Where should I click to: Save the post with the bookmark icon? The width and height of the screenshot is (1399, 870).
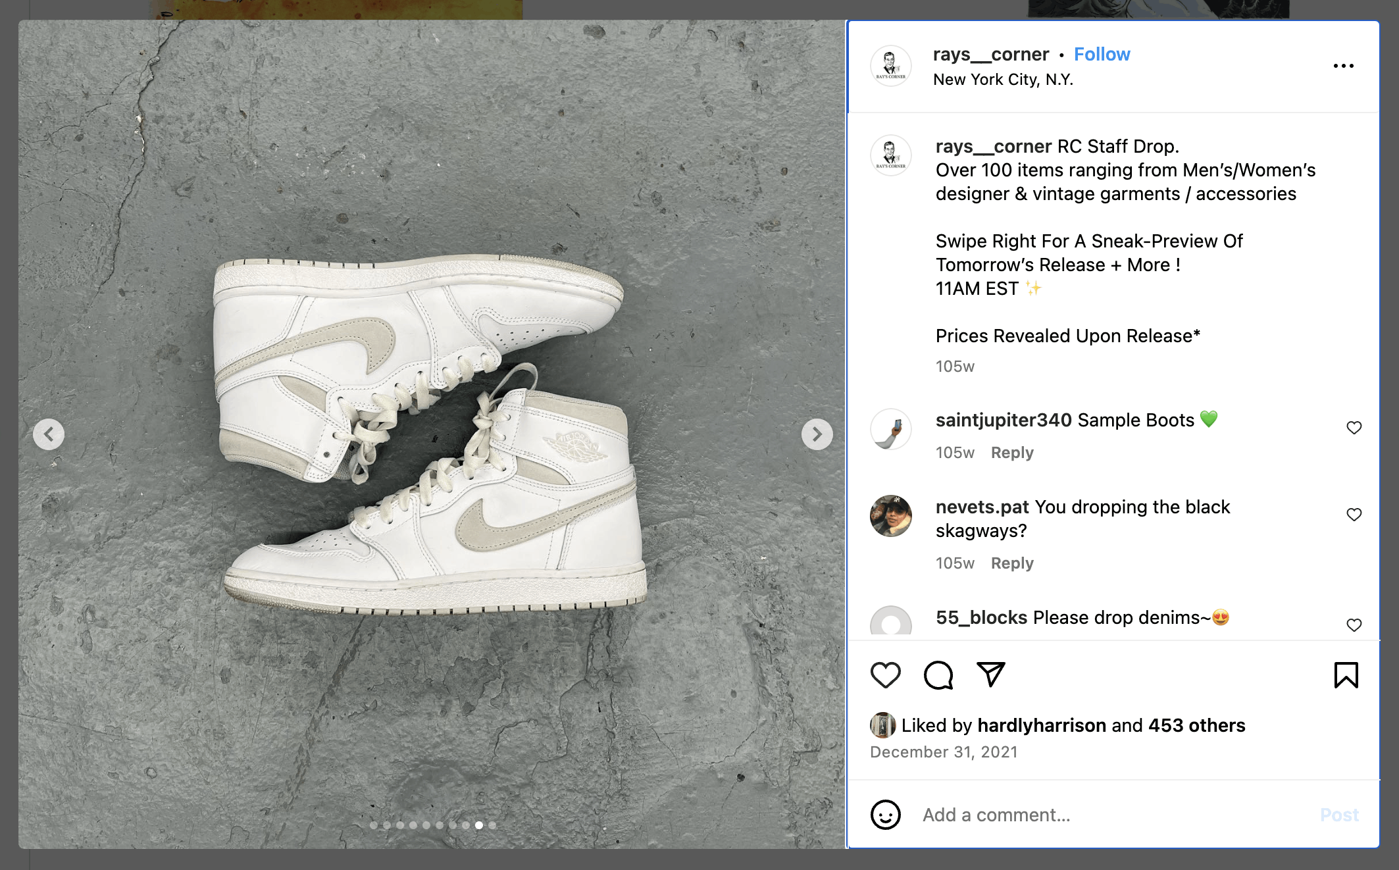(1346, 675)
